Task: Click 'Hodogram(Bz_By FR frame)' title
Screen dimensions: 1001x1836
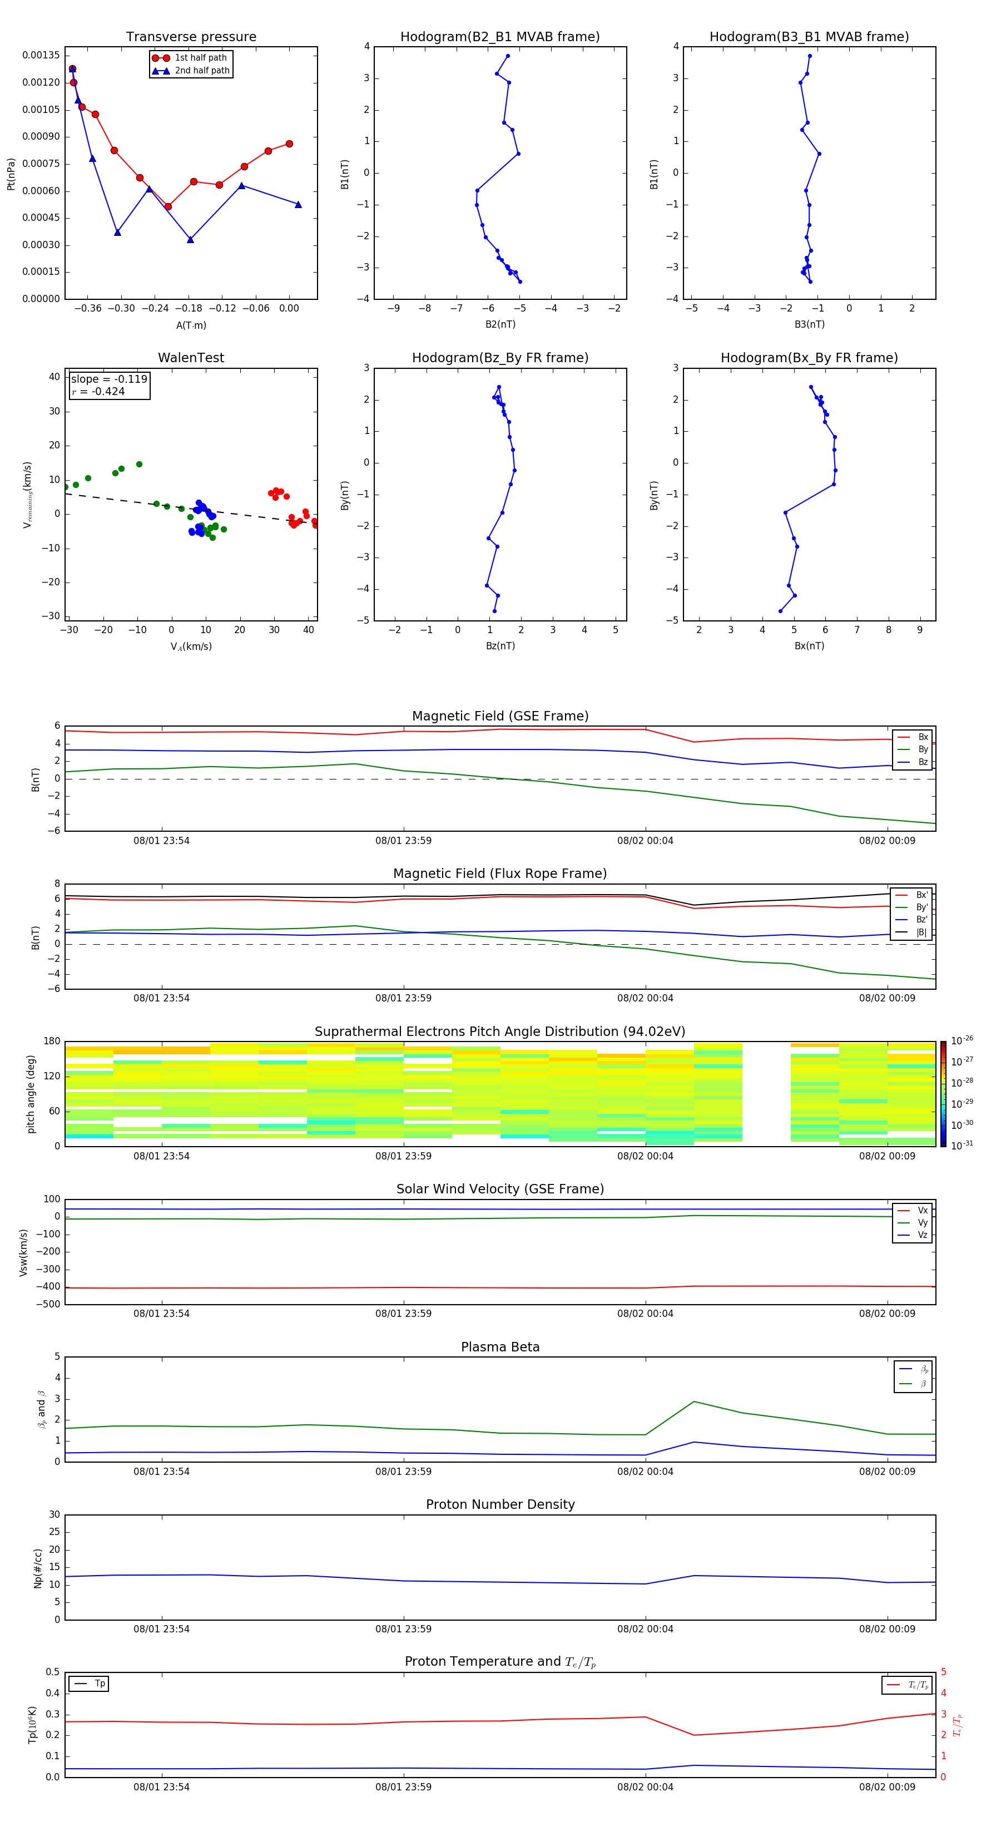Action: 500,358
